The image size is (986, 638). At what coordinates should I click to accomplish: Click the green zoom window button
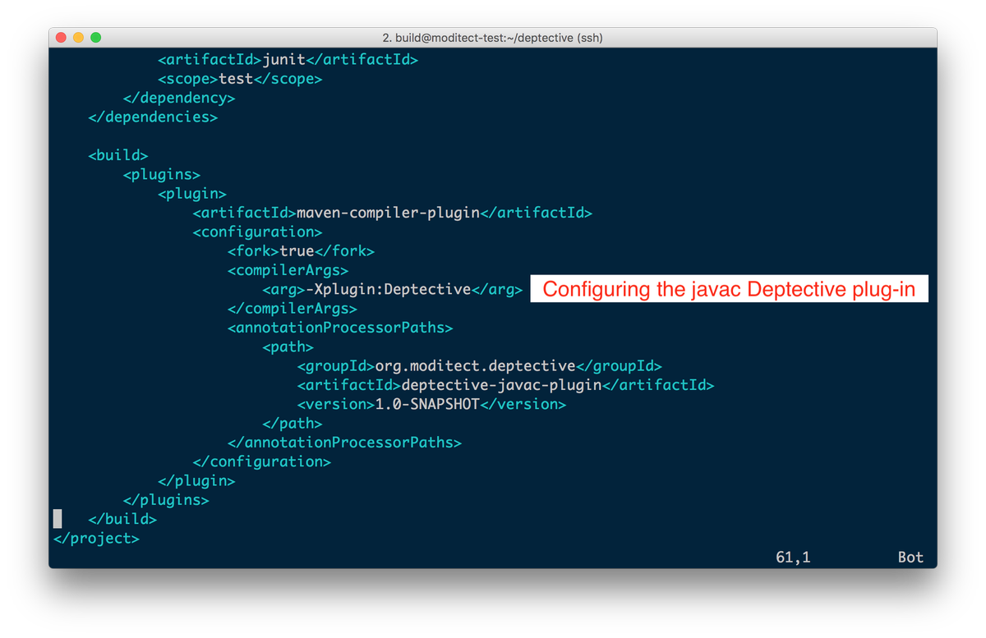pos(97,37)
